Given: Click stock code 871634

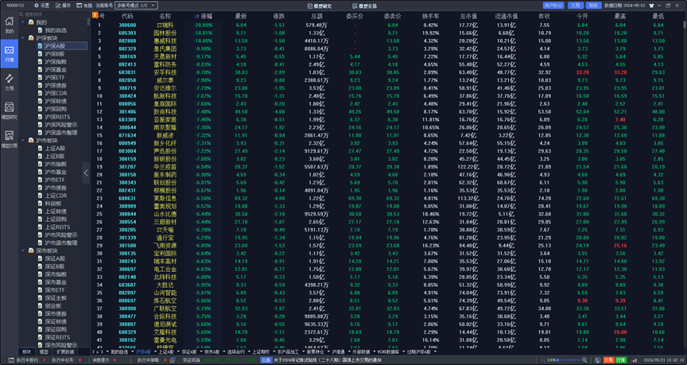Looking at the screenshot, I should click(x=127, y=135).
